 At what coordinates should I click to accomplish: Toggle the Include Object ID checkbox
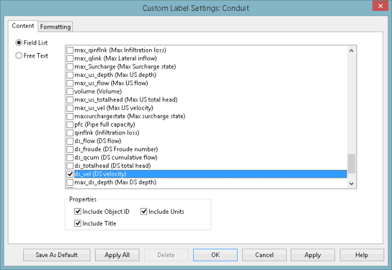(x=78, y=212)
